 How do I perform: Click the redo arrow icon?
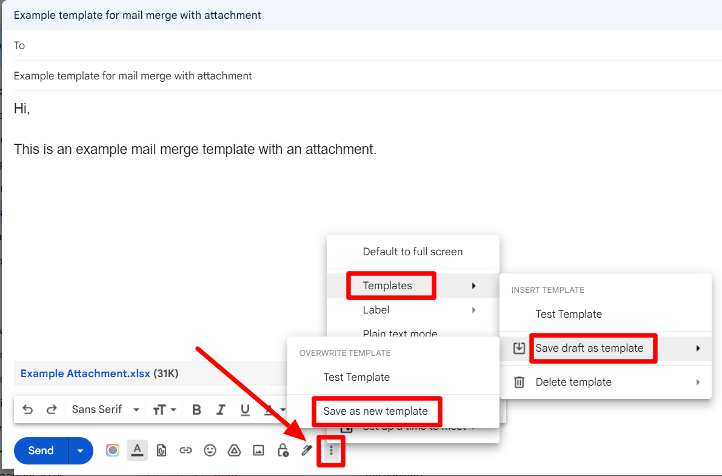click(x=52, y=409)
